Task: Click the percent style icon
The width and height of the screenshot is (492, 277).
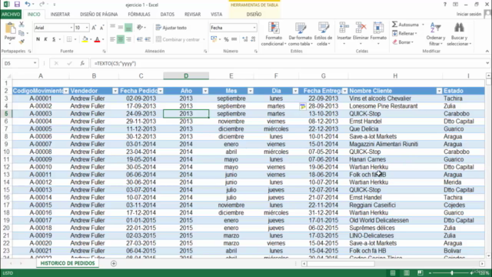Action: point(226,39)
